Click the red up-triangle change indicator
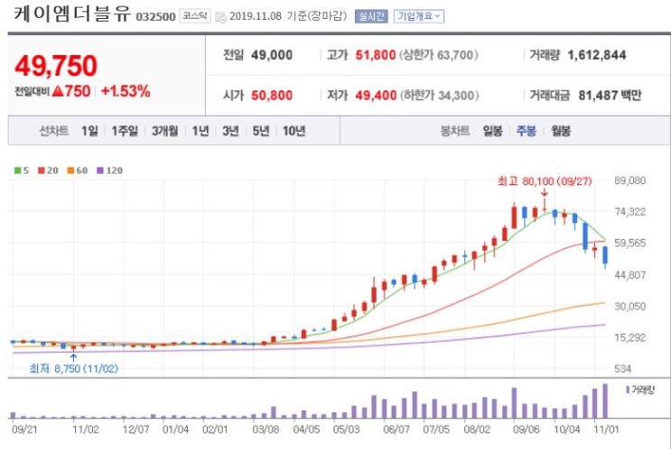 point(57,91)
